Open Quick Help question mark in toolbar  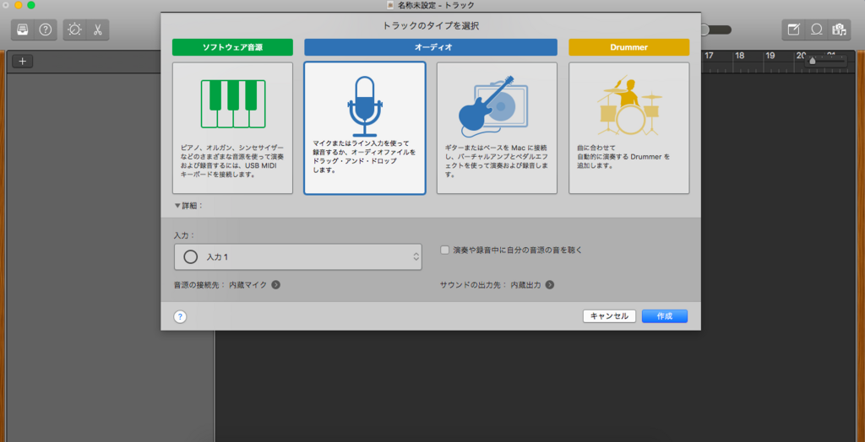coord(46,30)
